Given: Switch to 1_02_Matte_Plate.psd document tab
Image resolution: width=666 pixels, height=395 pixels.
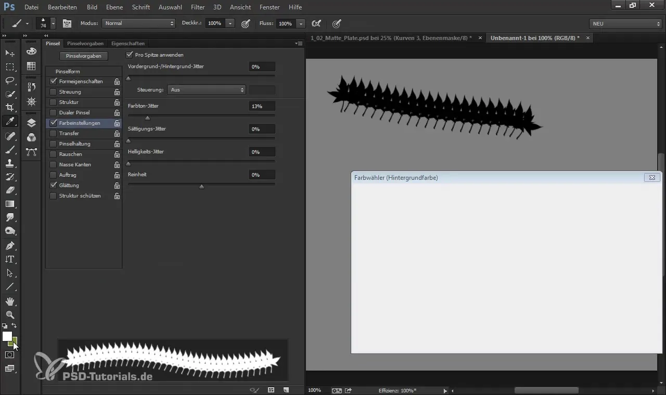Looking at the screenshot, I should [x=391, y=38].
